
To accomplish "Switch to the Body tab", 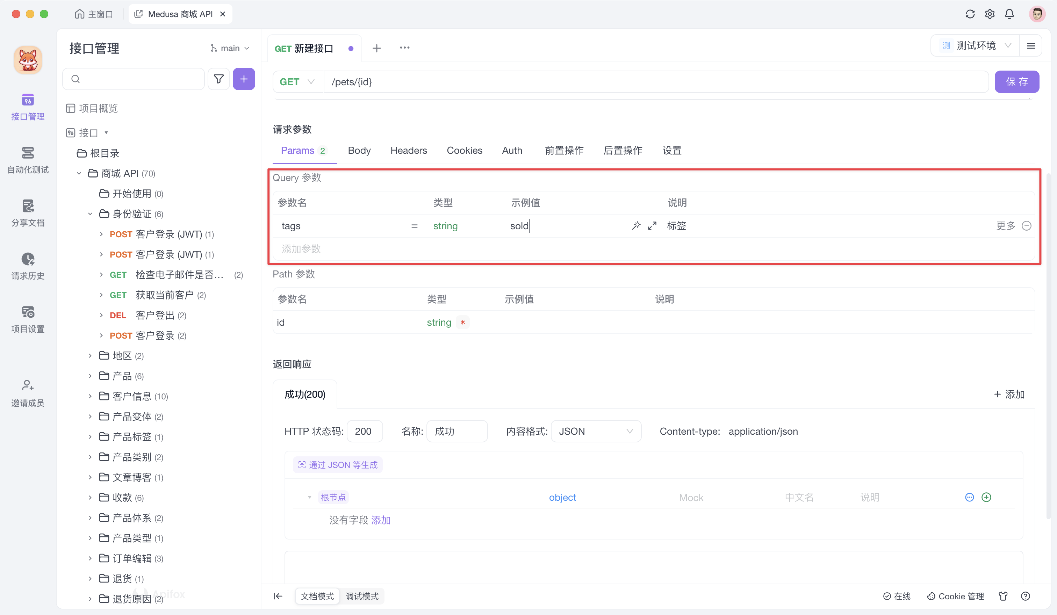I will click(359, 151).
